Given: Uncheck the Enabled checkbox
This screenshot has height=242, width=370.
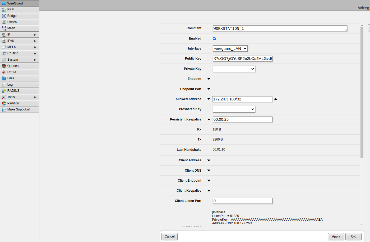Looking at the screenshot, I should click(214, 38).
